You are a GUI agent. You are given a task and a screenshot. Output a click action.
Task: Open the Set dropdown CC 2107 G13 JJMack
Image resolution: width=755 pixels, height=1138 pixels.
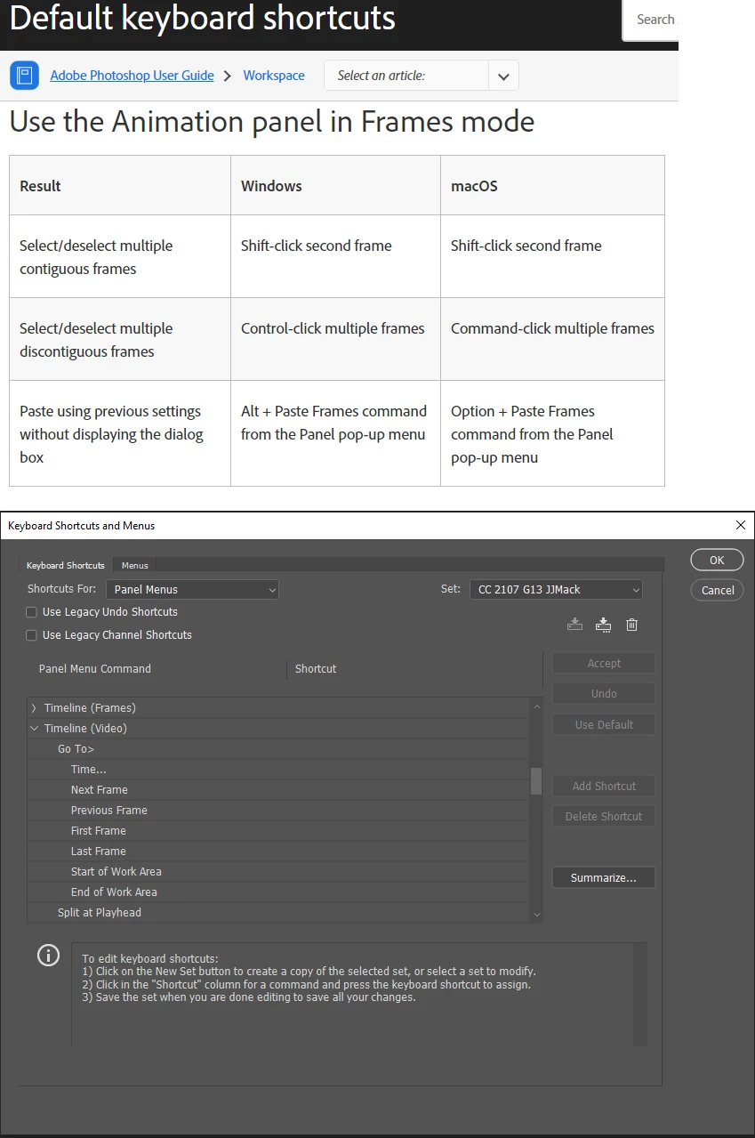click(x=556, y=589)
